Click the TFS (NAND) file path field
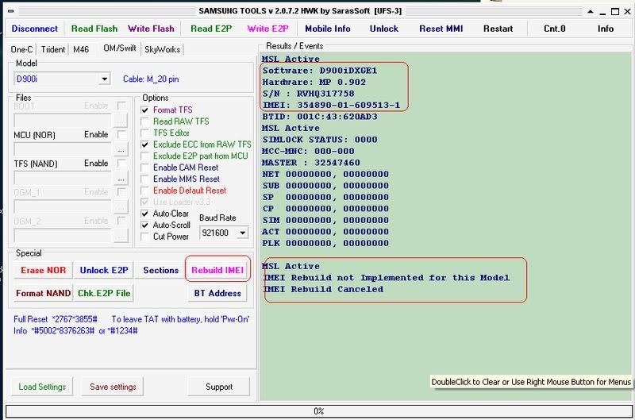 click(x=63, y=178)
